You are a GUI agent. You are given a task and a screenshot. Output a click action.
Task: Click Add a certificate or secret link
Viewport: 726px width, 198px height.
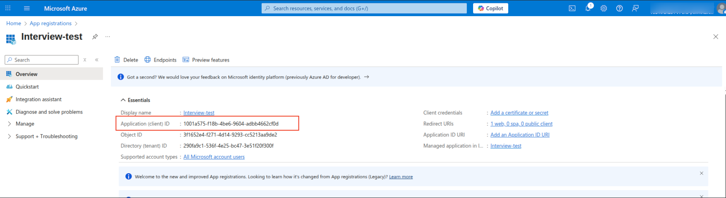519,113
